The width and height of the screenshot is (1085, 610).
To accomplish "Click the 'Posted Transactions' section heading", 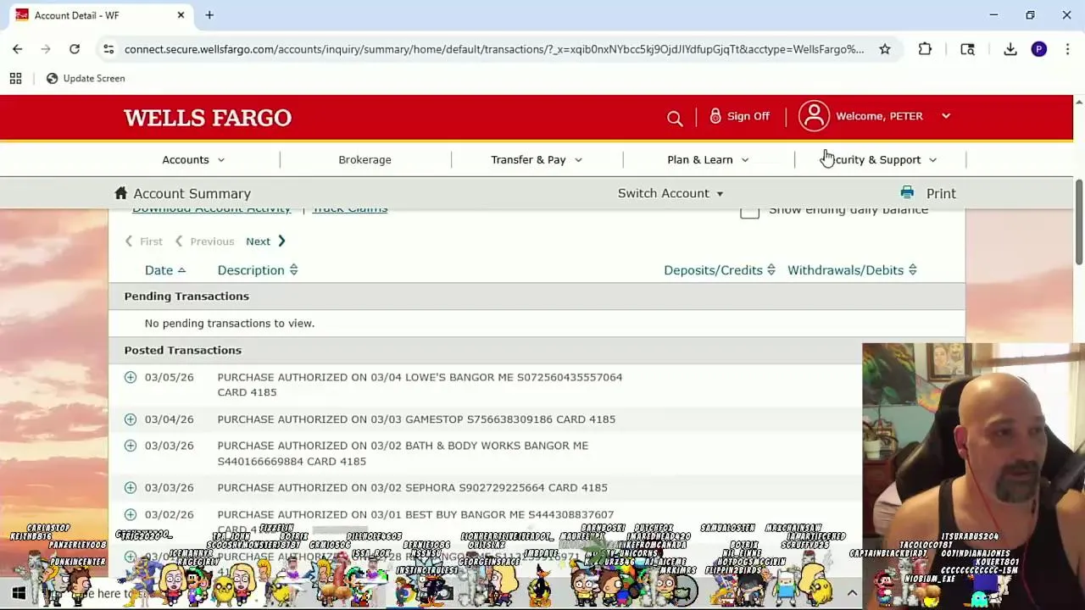I will click(182, 350).
